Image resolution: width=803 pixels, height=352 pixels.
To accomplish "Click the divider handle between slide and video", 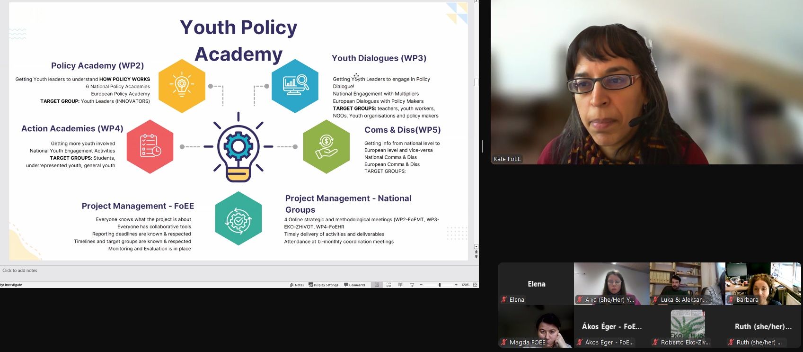I will click(x=482, y=146).
